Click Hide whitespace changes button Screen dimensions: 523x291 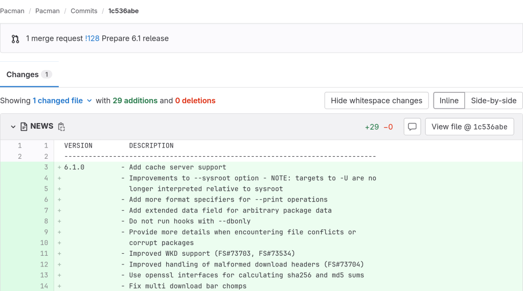click(376, 101)
